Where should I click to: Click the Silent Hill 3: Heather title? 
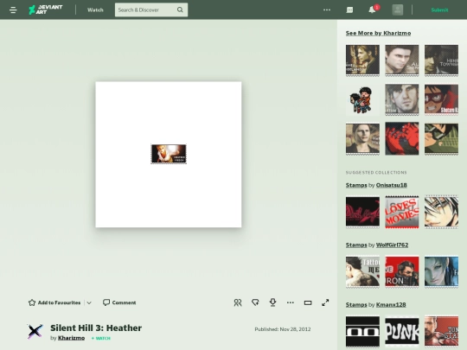coord(96,328)
